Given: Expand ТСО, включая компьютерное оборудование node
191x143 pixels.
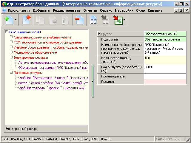Looking at the screenshot, I should 11,42.
